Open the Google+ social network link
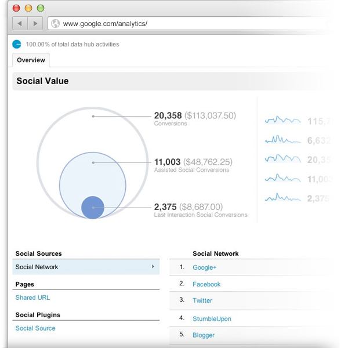 204,267
